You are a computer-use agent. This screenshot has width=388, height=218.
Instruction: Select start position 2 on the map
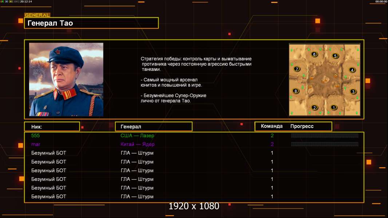coord(314,108)
